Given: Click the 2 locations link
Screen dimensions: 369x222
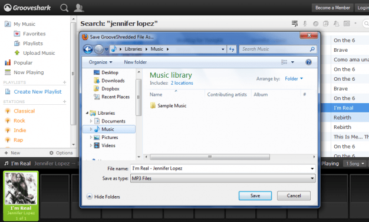Looking at the screenshot, I should [x=182, y=83].
